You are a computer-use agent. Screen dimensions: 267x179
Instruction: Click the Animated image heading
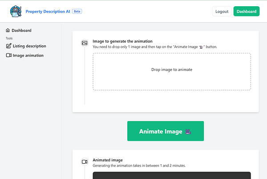(x=108, y=160)
